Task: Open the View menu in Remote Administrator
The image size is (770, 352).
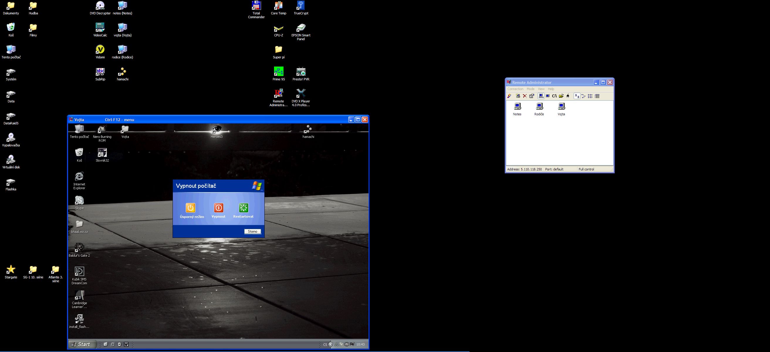Action: pos(541,89)
